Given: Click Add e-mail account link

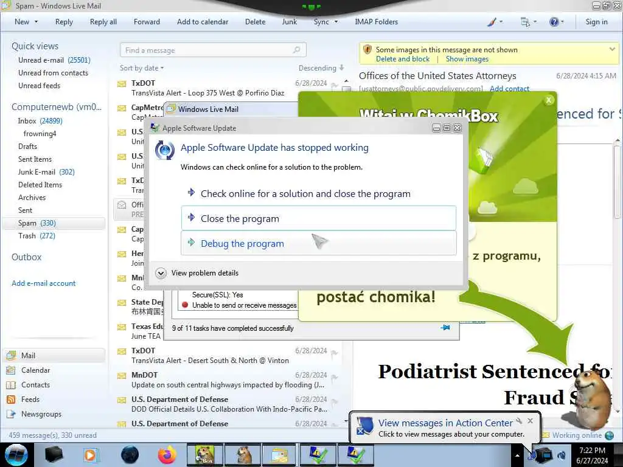Looking at the screenshot, I should tap(43, 283).
